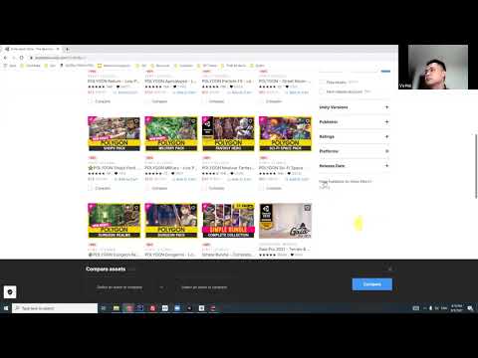Open the Gaia Pro 2021 thumbnail
Screen dimensions: 478x358
[x=285, y=221]
